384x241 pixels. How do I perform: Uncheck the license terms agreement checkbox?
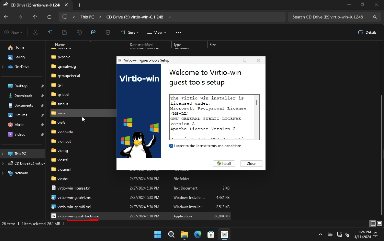coord(171,146)
